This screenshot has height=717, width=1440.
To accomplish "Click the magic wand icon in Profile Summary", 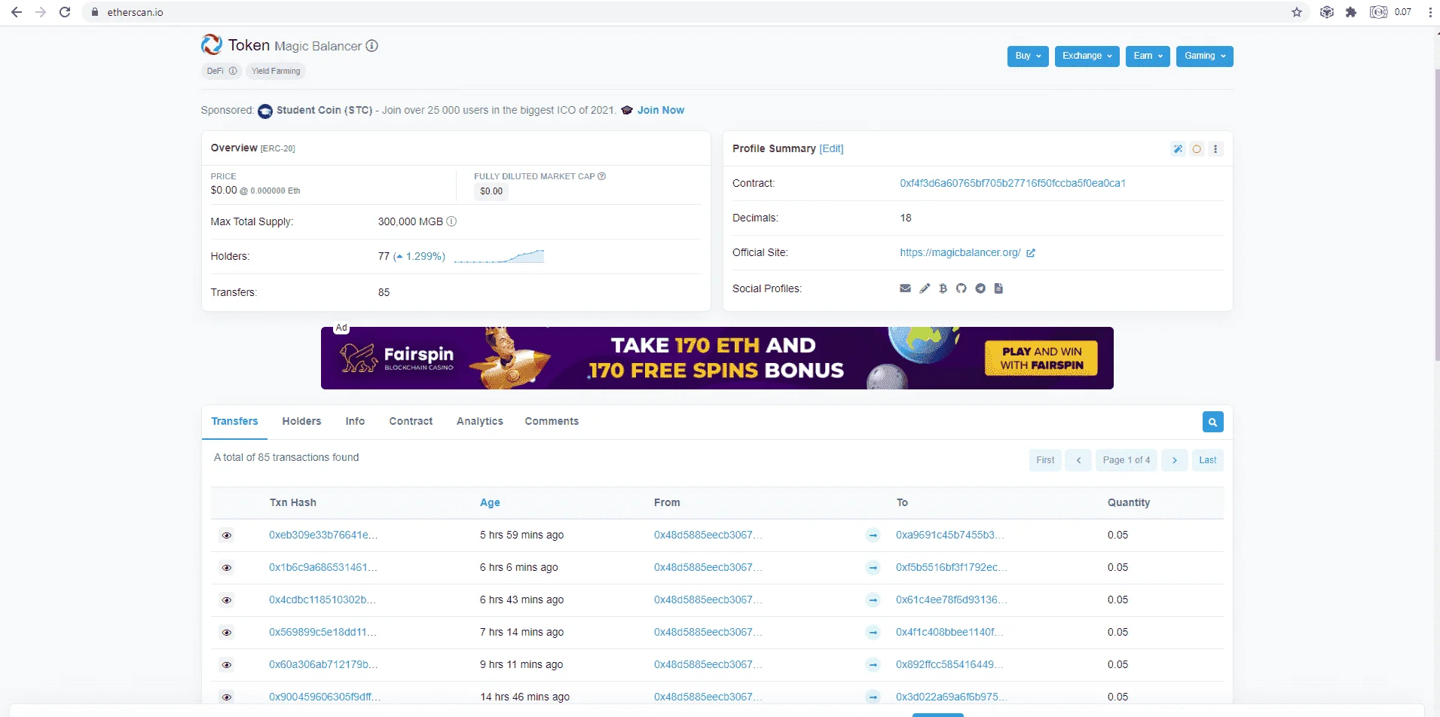I will coord(1178,149).
